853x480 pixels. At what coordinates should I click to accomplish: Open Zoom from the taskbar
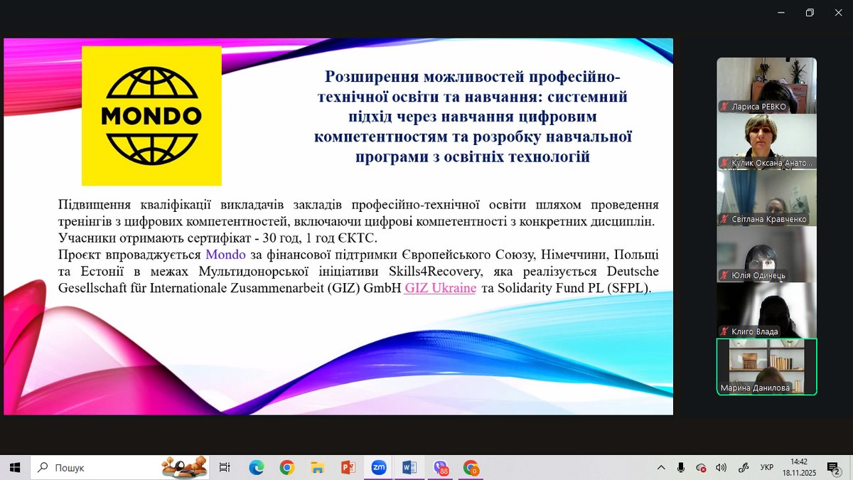pos(378,467)
